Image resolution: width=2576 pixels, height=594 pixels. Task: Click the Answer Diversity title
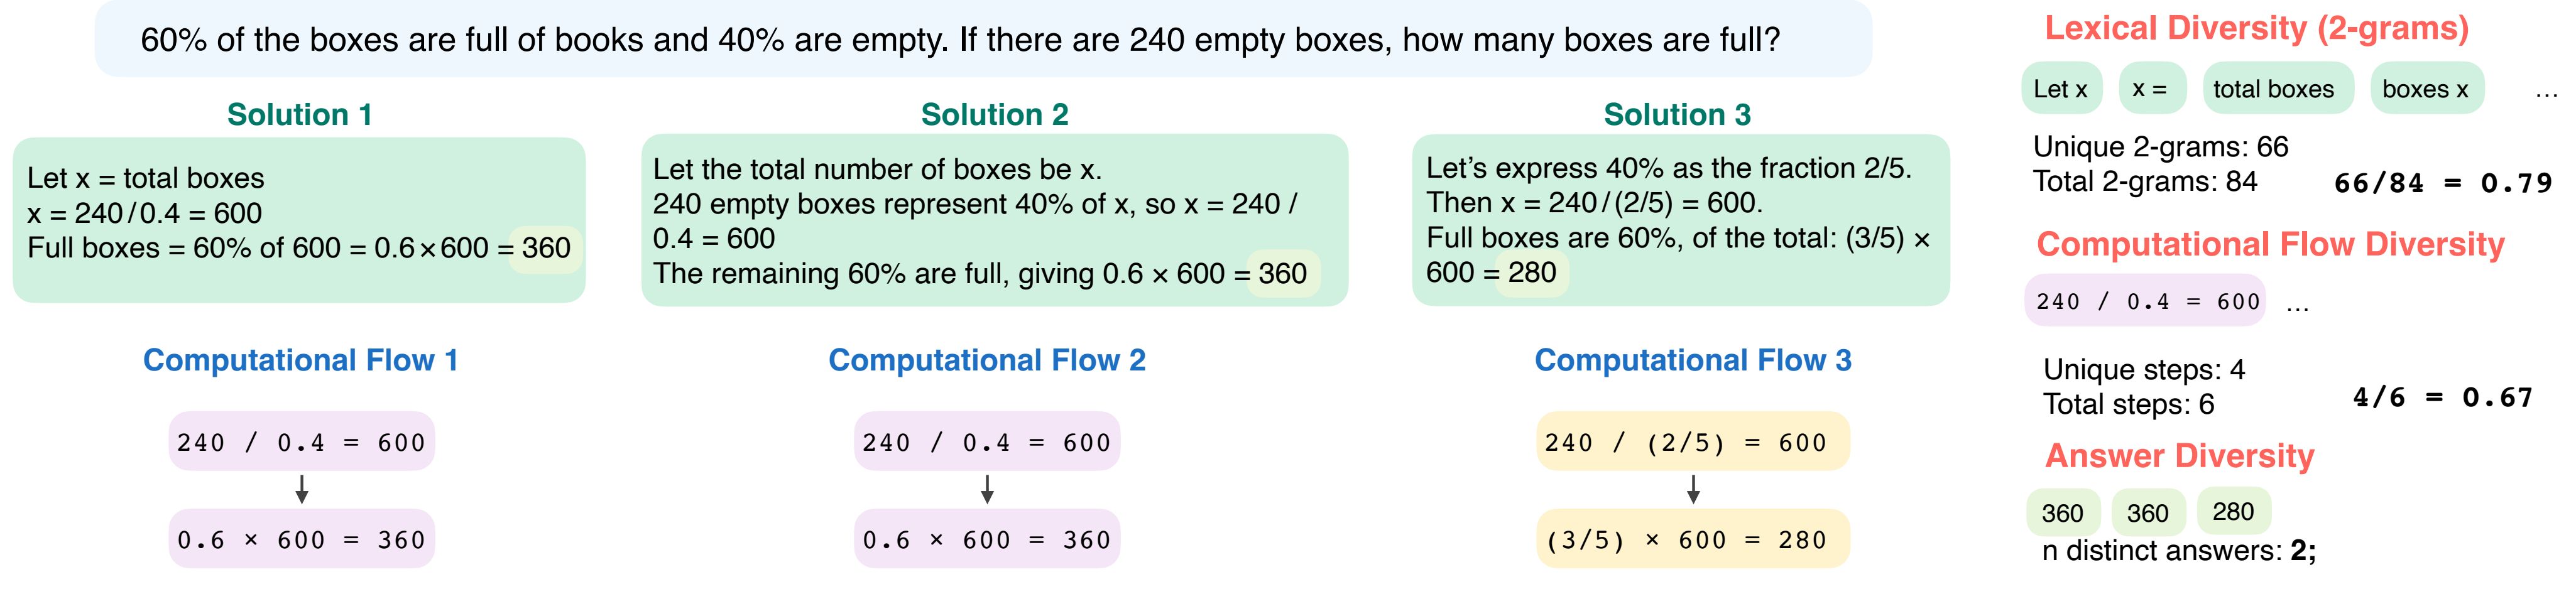pos(2180,456)
